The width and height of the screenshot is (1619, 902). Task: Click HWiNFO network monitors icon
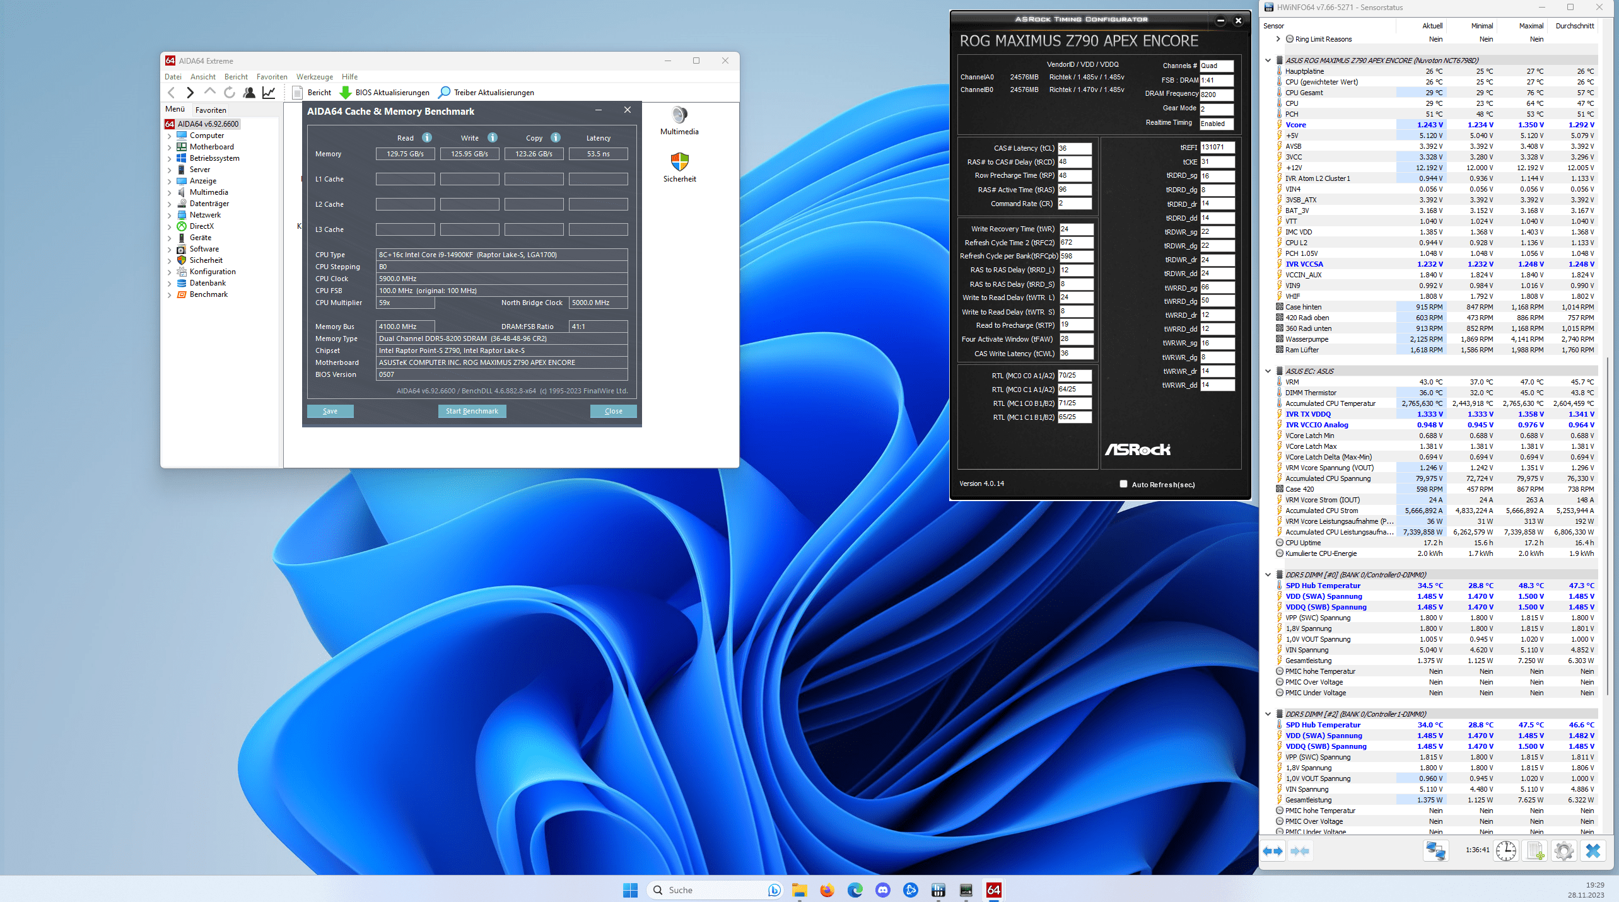click(1436, 851)
